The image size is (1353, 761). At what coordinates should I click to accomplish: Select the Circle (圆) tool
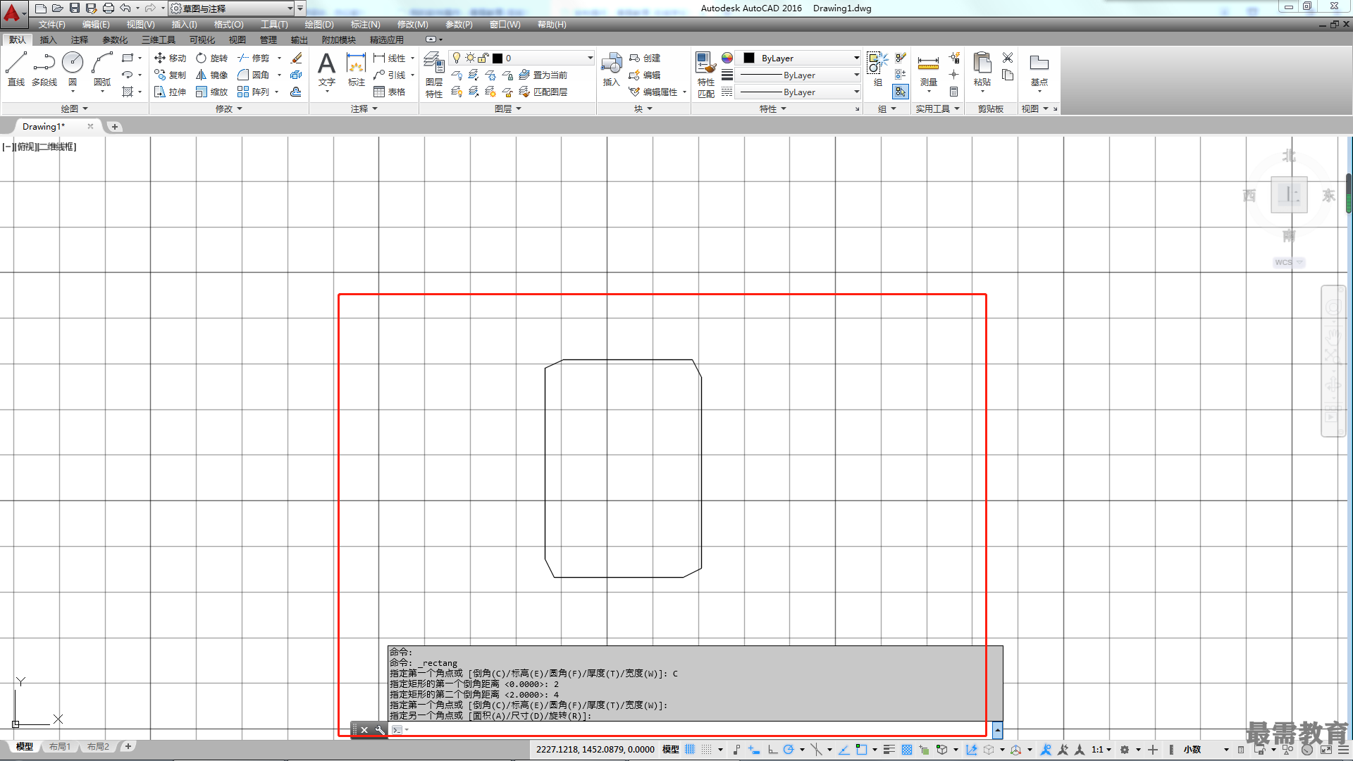pyautogui.click(x=73, y=69)
